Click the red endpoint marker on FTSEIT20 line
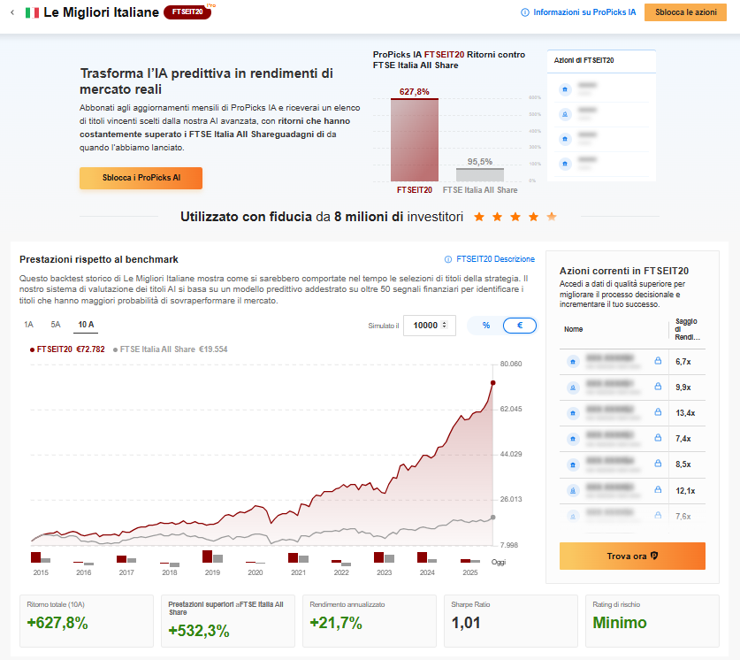740x660 pixels. [x=492, y=383]
